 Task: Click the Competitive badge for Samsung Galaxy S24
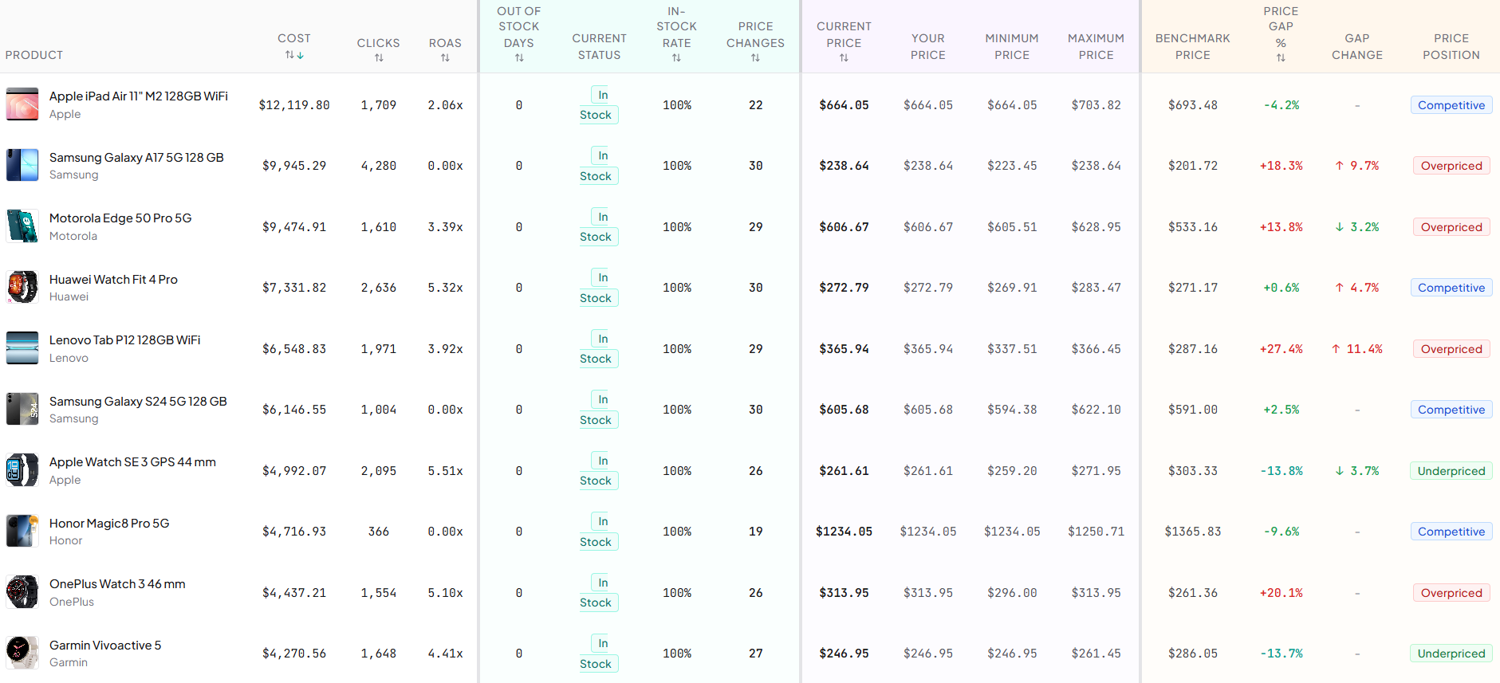(1451, 409)
